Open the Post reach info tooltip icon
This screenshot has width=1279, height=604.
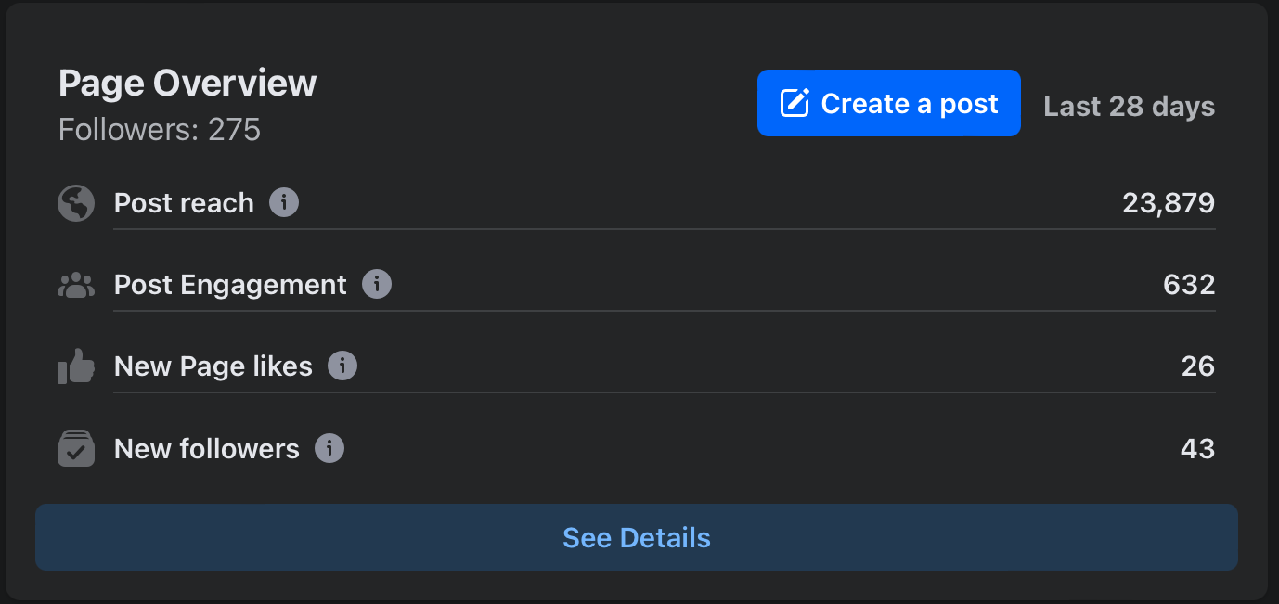[284, 202]
